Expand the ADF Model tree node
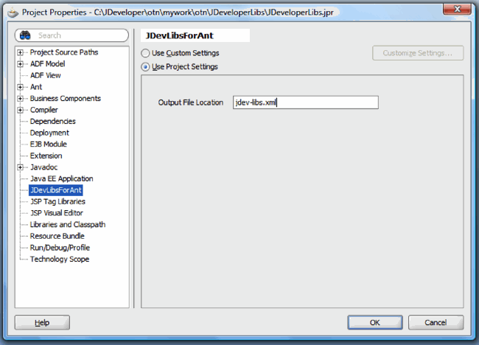Viewport: 479px width, 345px height. point(20,64)
